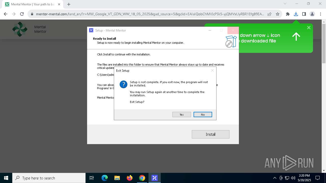Close the Exit Setup dialog
The height and width of the screenshot is (183, 326).
212,70
